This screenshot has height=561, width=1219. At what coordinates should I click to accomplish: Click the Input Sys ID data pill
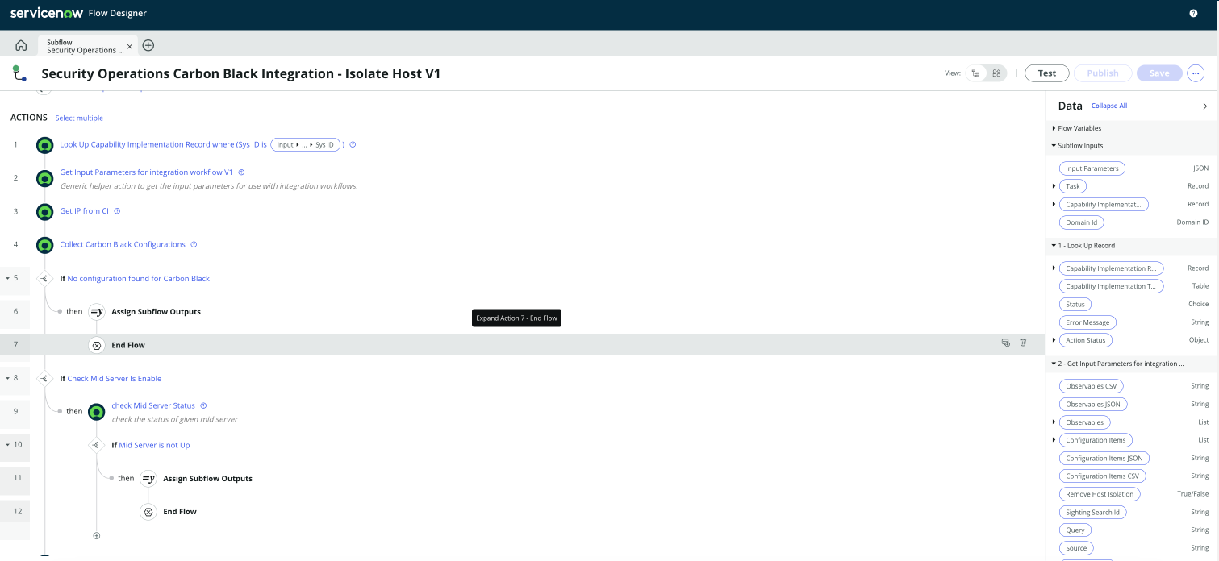pyautogui.click(x=305, y=145)
